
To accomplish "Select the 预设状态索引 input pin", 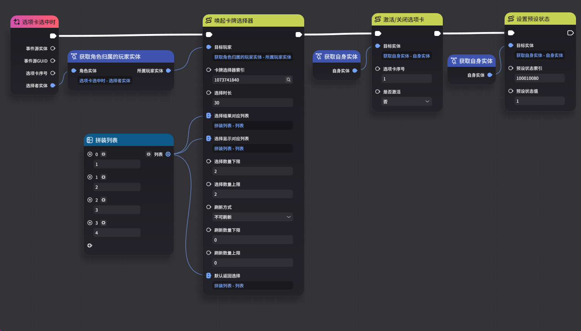I will pyautogui.click(x=511, y=68).
